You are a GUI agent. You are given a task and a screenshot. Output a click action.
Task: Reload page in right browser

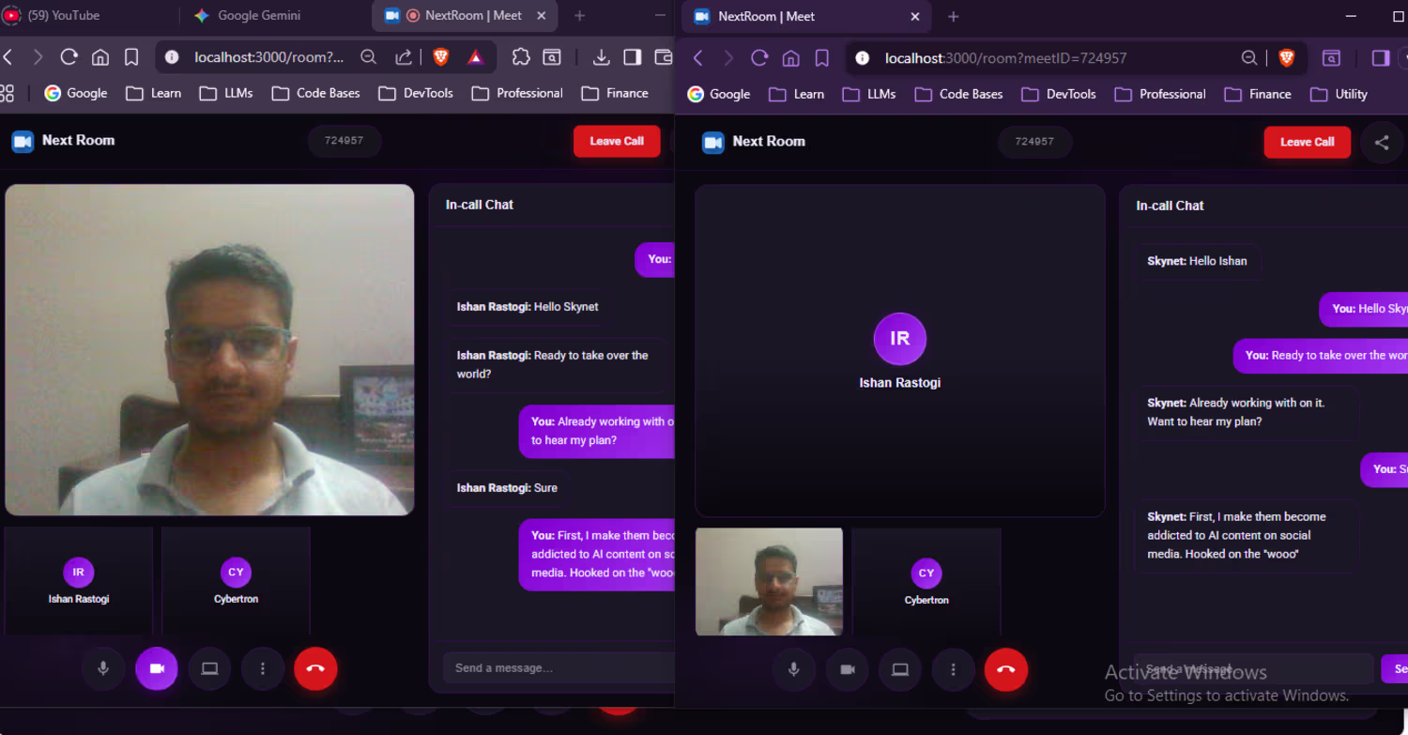[759, 58]
